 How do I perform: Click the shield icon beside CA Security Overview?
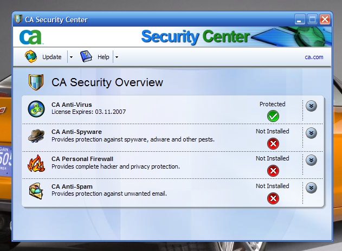tap(36, 83)
